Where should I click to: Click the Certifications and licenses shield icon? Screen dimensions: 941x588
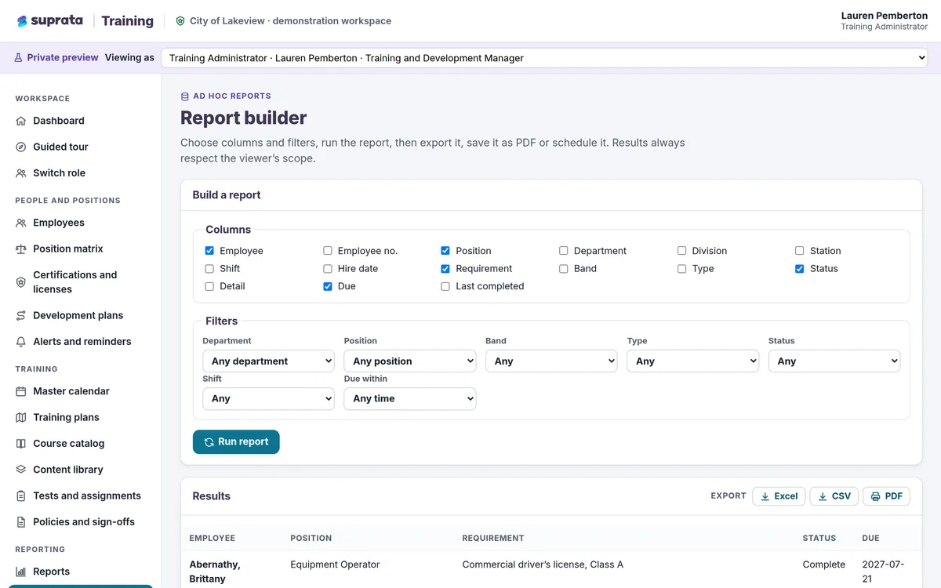tap(21, 282)
